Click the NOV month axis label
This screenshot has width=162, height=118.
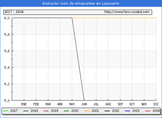point(144,104)
